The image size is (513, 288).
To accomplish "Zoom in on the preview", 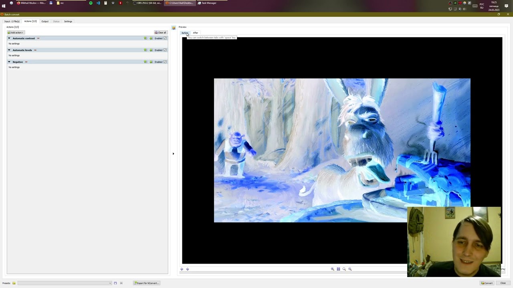I will tap(332, 269).
